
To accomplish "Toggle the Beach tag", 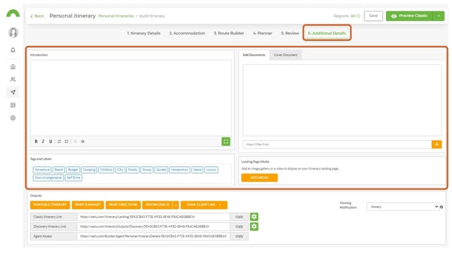I will [59, 170].
